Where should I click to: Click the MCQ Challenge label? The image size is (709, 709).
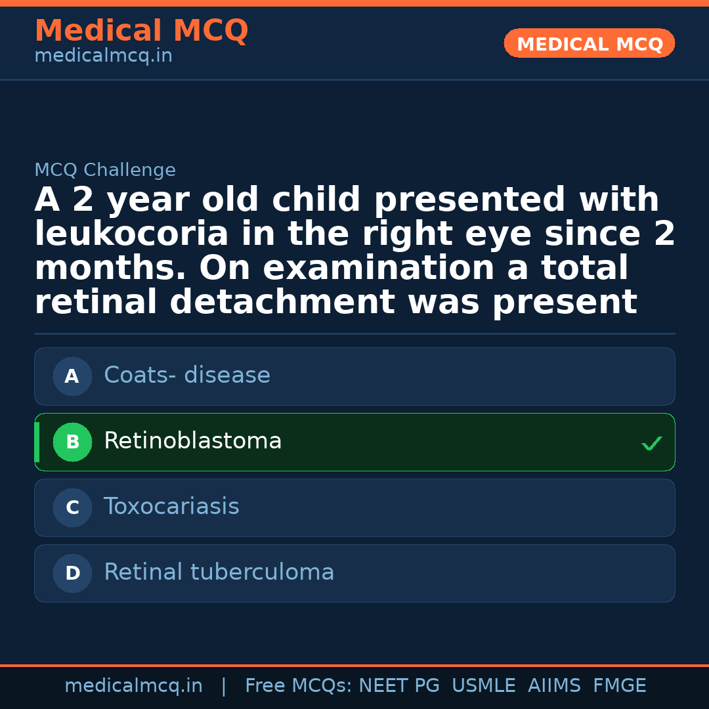point(105,171)
